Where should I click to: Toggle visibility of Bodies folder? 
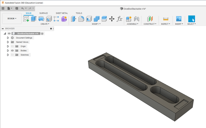pos(12,50)
